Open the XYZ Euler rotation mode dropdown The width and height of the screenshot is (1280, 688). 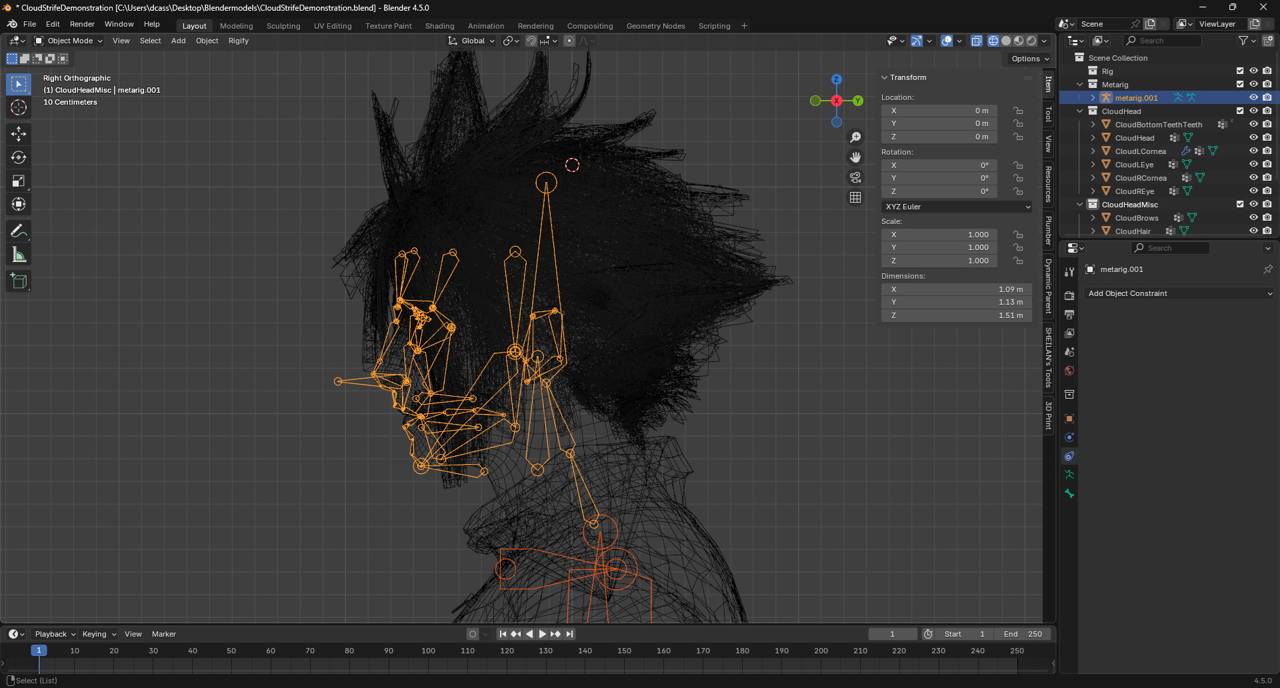(x=957, y=207)
